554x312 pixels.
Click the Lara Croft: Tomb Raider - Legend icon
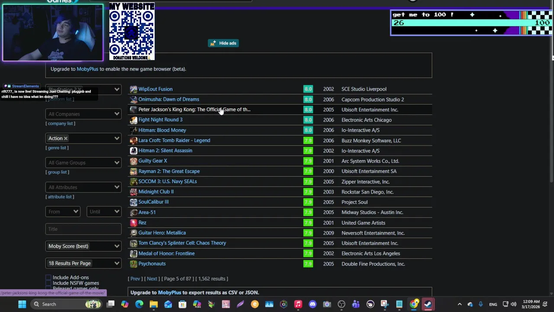pyautogui.click(x=133, y=140)
